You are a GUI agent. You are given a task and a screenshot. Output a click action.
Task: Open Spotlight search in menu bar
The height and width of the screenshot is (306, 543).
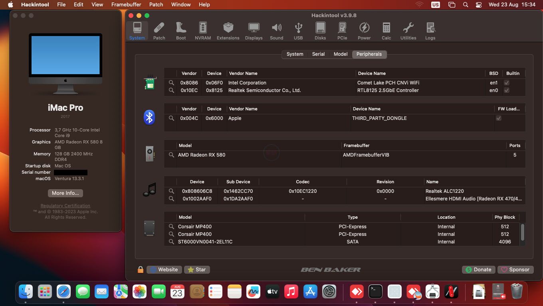click(466, 5)
